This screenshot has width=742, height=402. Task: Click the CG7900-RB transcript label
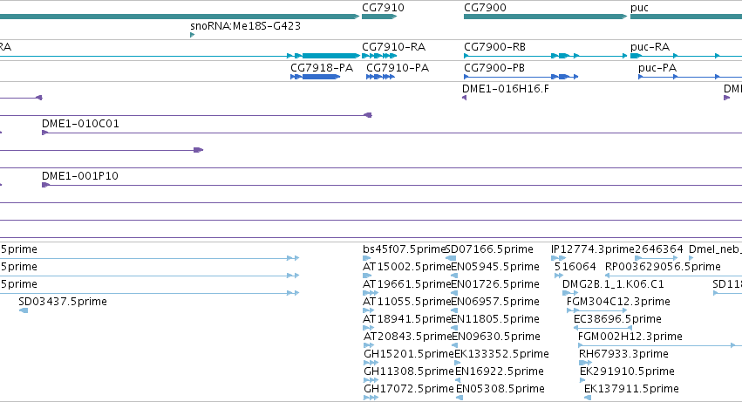[494, 47]
